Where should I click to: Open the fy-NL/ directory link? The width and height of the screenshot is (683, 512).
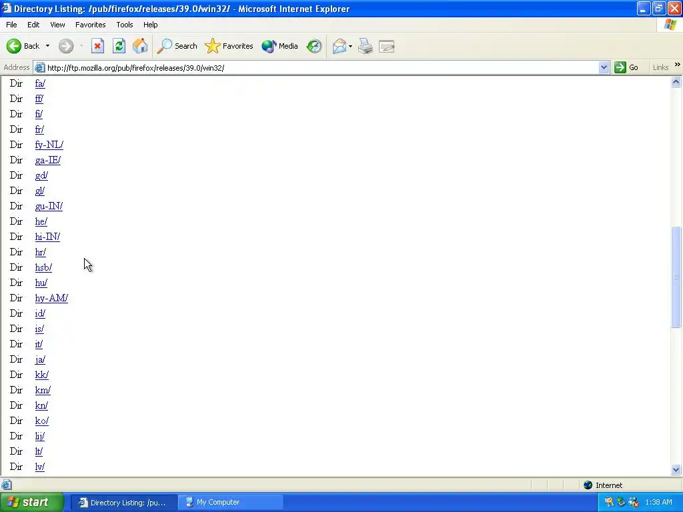(49, 145)
